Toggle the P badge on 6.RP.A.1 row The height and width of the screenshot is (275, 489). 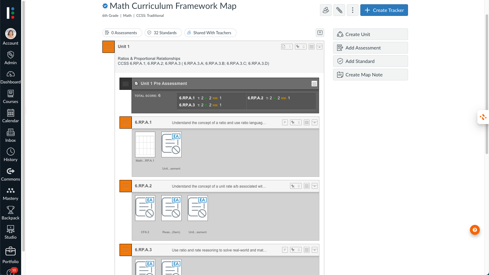tap(285, 123)
